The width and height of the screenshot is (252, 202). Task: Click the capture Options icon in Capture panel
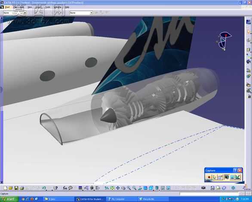tap(220, 177)
